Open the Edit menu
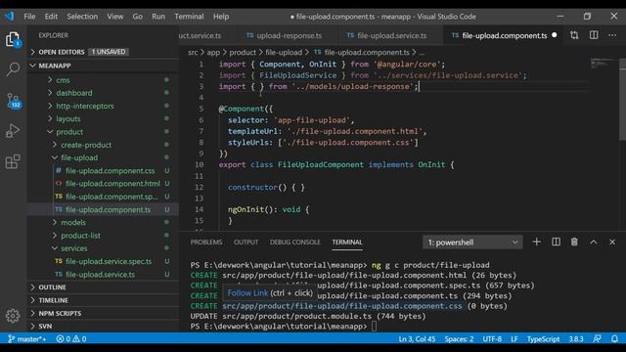Screen dimensions: 626x352 coord(51,17)
